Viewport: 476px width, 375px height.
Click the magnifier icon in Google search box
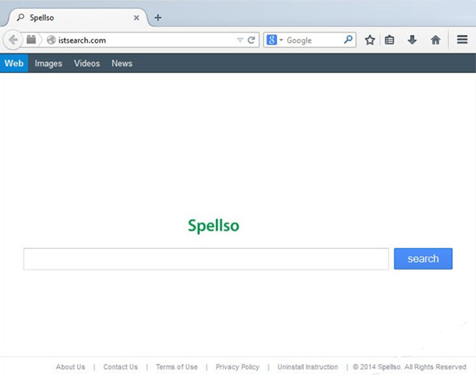click(x=348, y=40)
